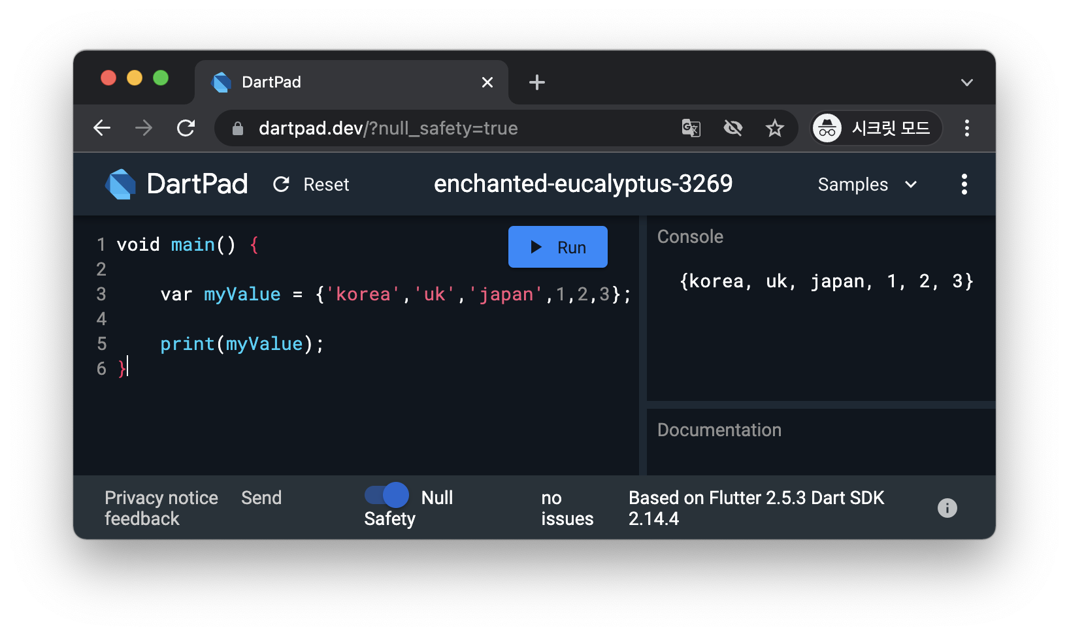Click the Reset button
1069x636 pixels.
[311, 185]
